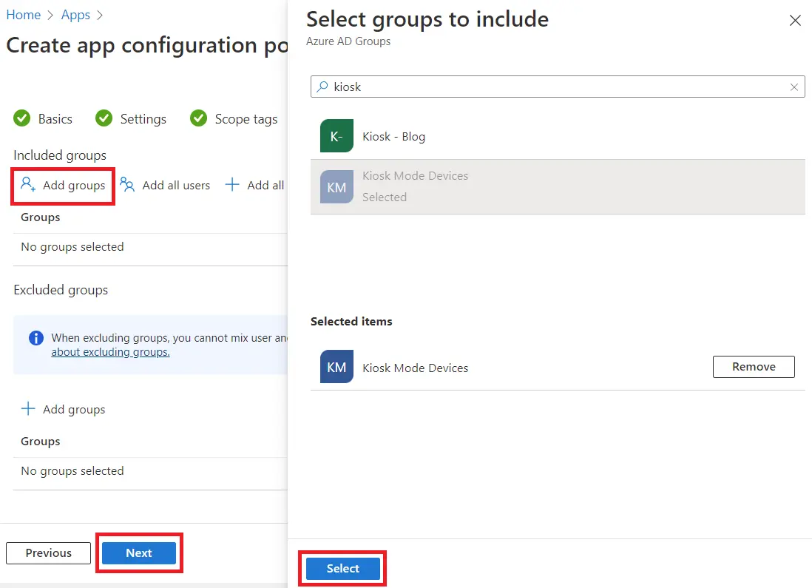Click the Previous button

(x=49, y=553)
